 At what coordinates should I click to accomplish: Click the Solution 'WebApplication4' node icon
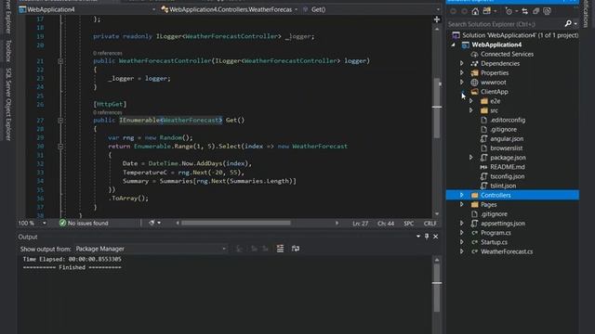coord(456,35)
